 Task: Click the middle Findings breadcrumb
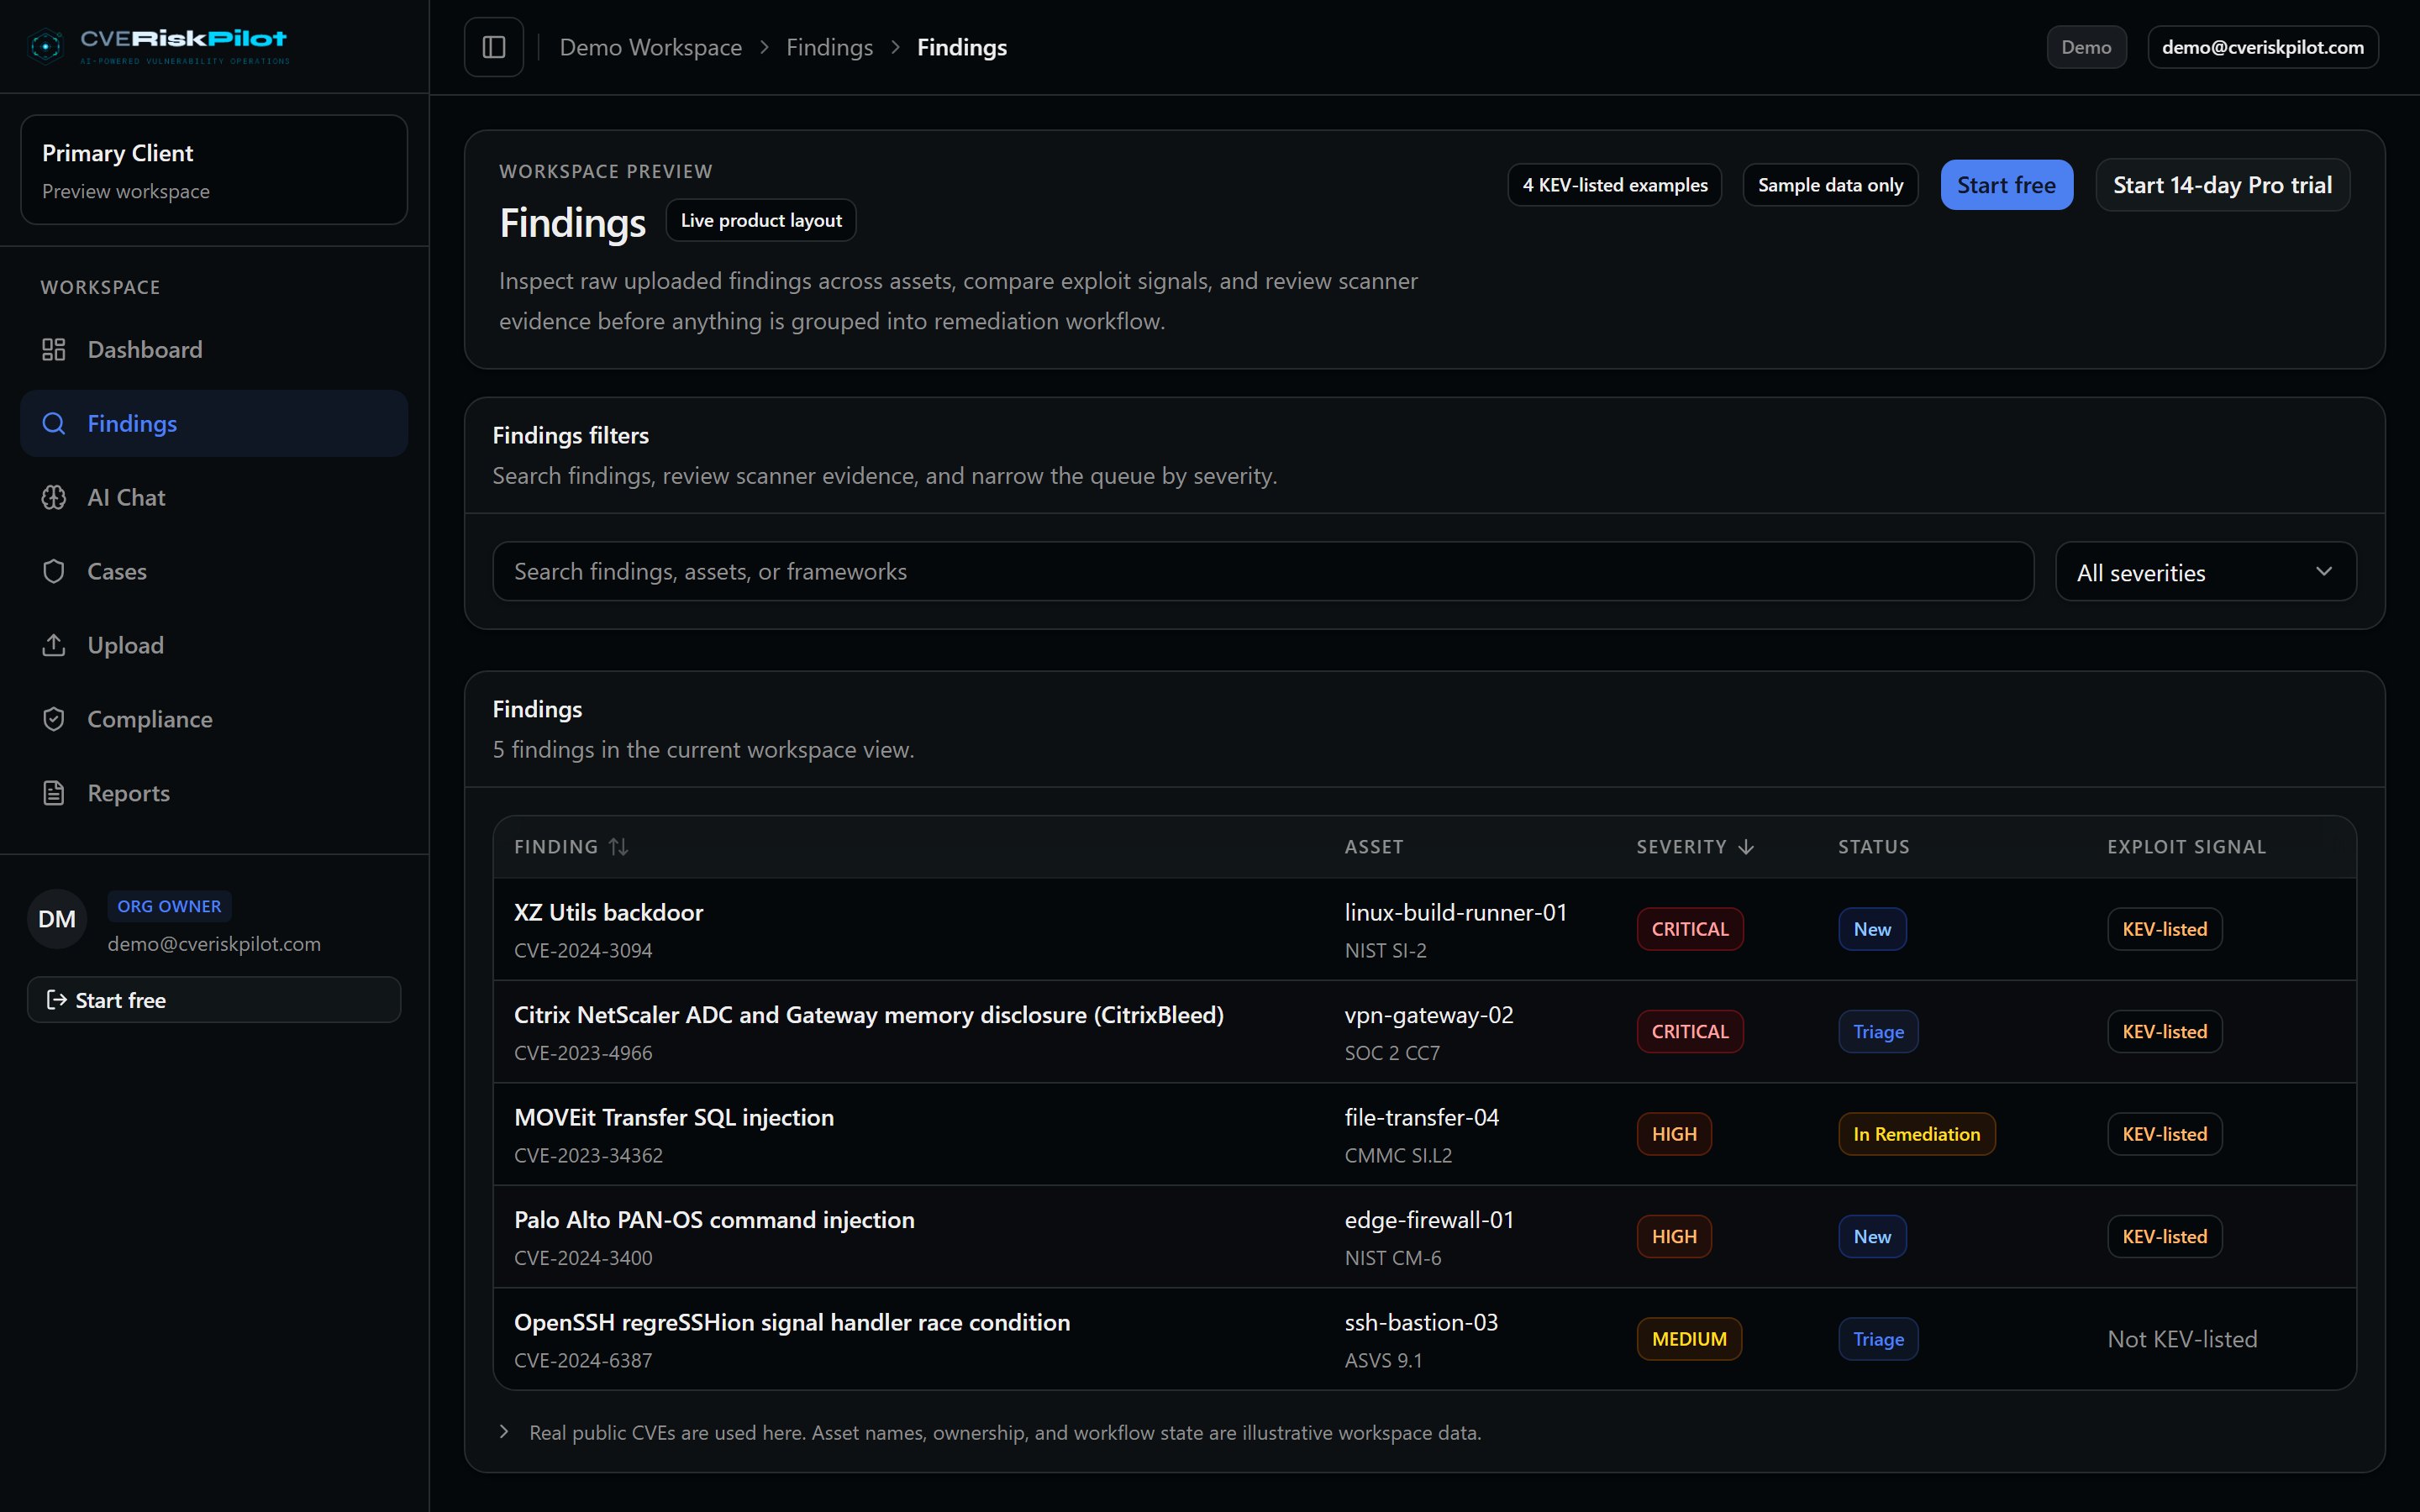pos(829,47)
